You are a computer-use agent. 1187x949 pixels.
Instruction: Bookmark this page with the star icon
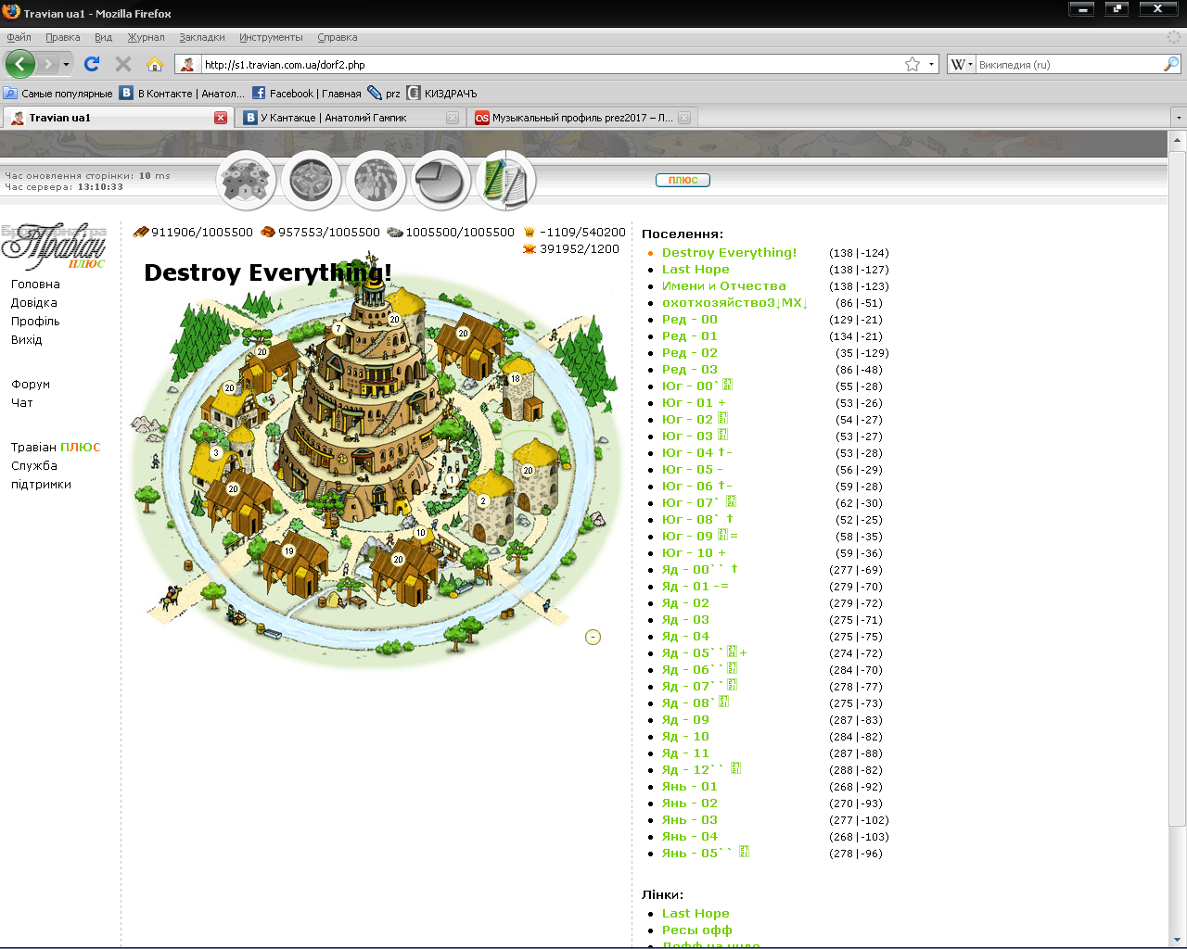913,64
